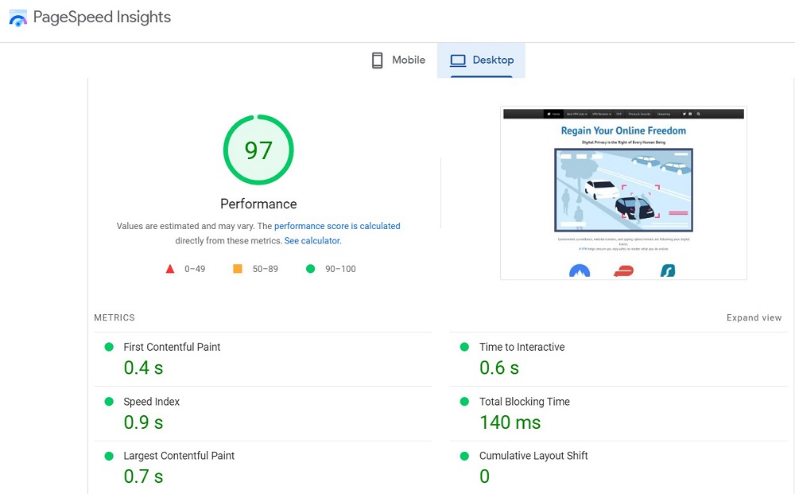Viewport: 795px width, 494px height.
Task: Click Expand view in Metrics section
Action: point(754,317)
